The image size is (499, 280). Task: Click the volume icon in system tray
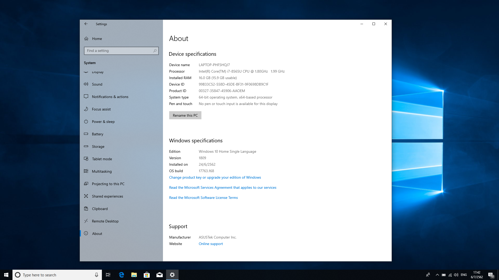[x=456, y=275]
